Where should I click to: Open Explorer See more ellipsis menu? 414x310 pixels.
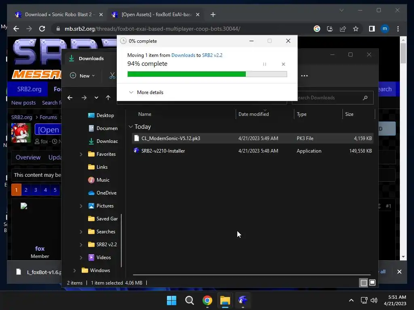304,75
